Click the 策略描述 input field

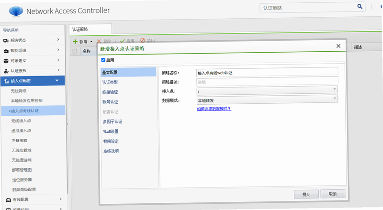coord(267,81)
